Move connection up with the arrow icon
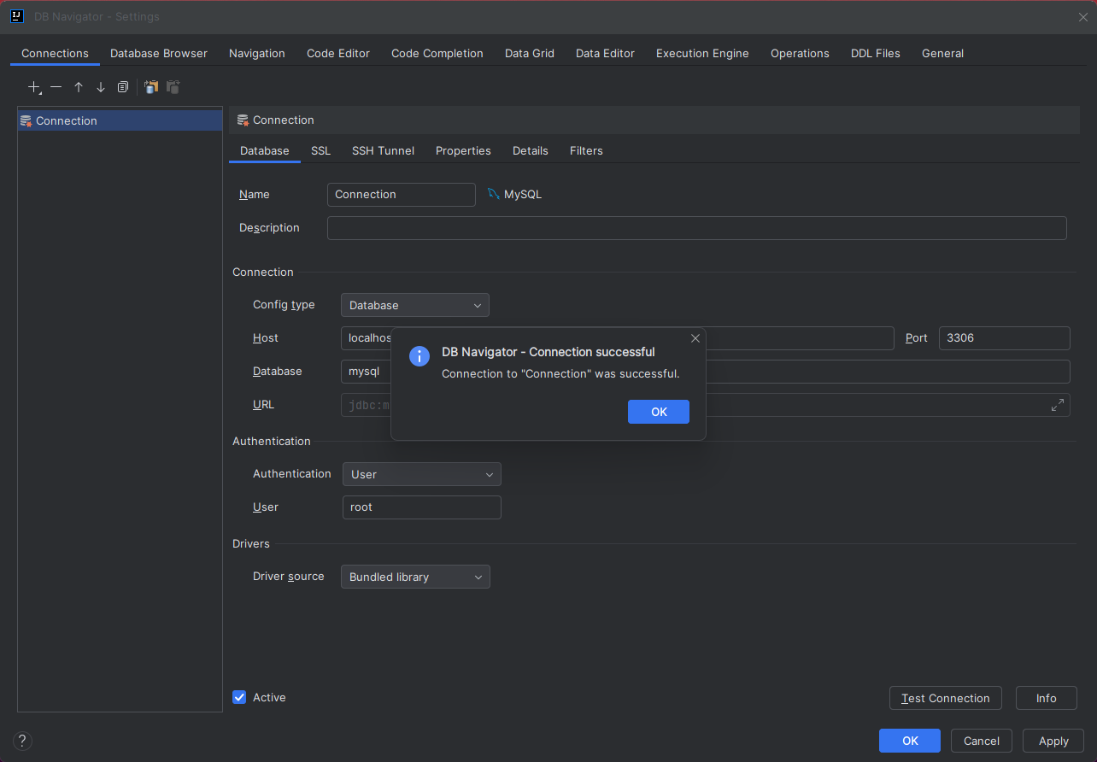Image resolution: width=1097 pixels, height=762 pixels. click(79, 87)
